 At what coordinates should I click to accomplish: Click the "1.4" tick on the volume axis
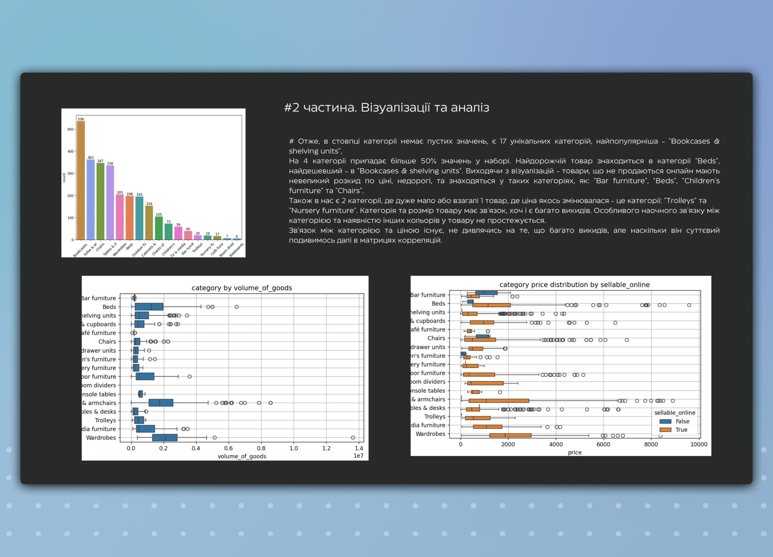(x=359, y=448)
